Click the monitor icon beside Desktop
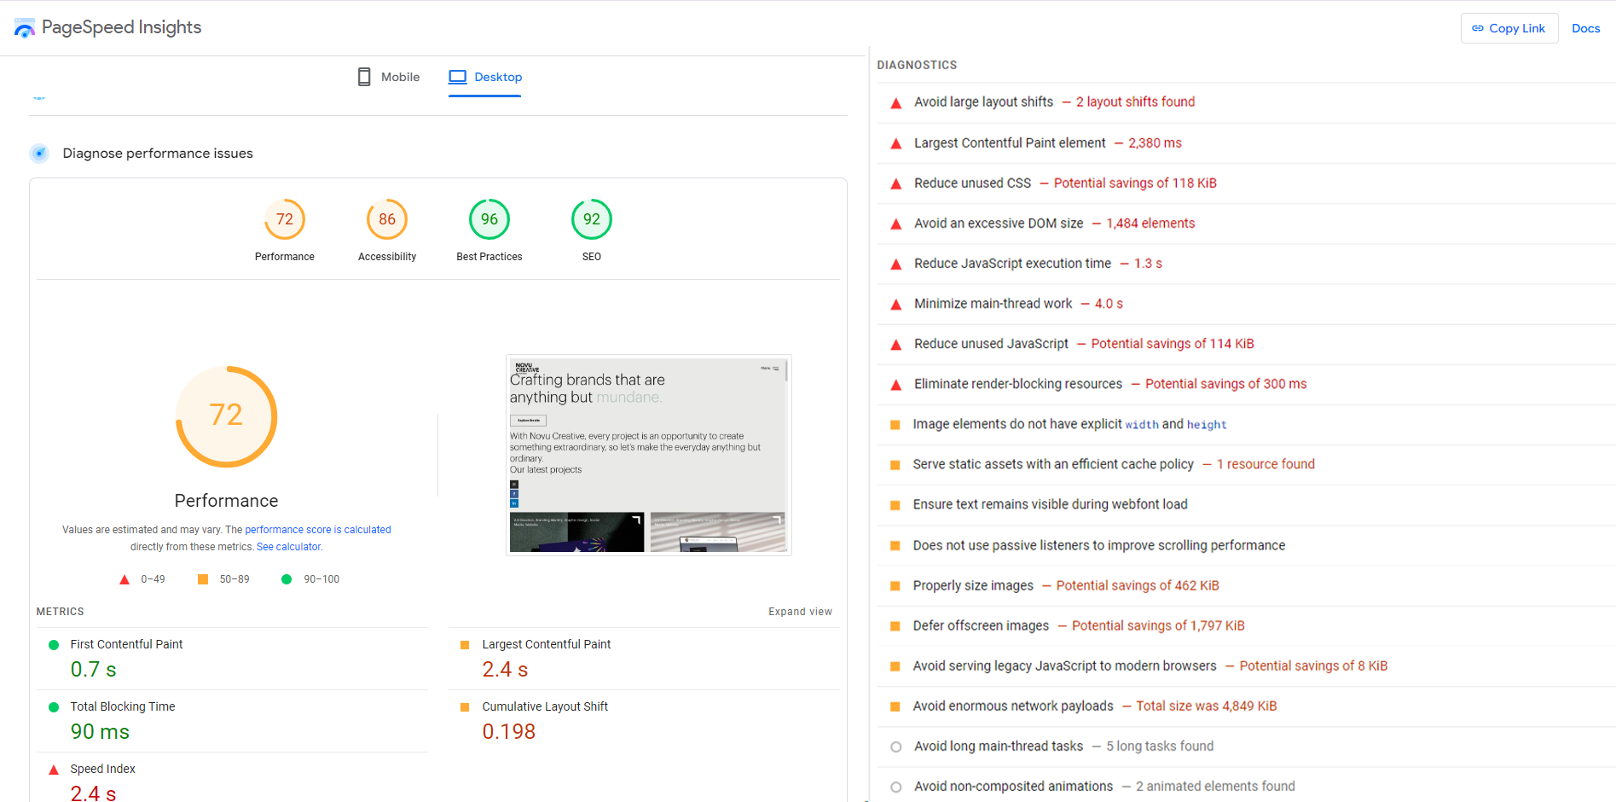This screenshot has width=1616, height=802. (x=458, y=76)
